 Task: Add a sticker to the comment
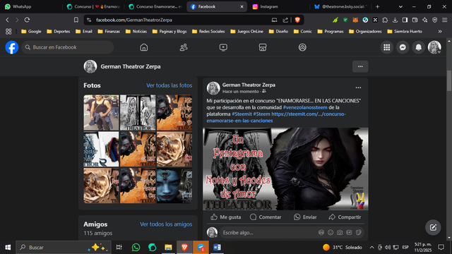(x=358, y=232)
